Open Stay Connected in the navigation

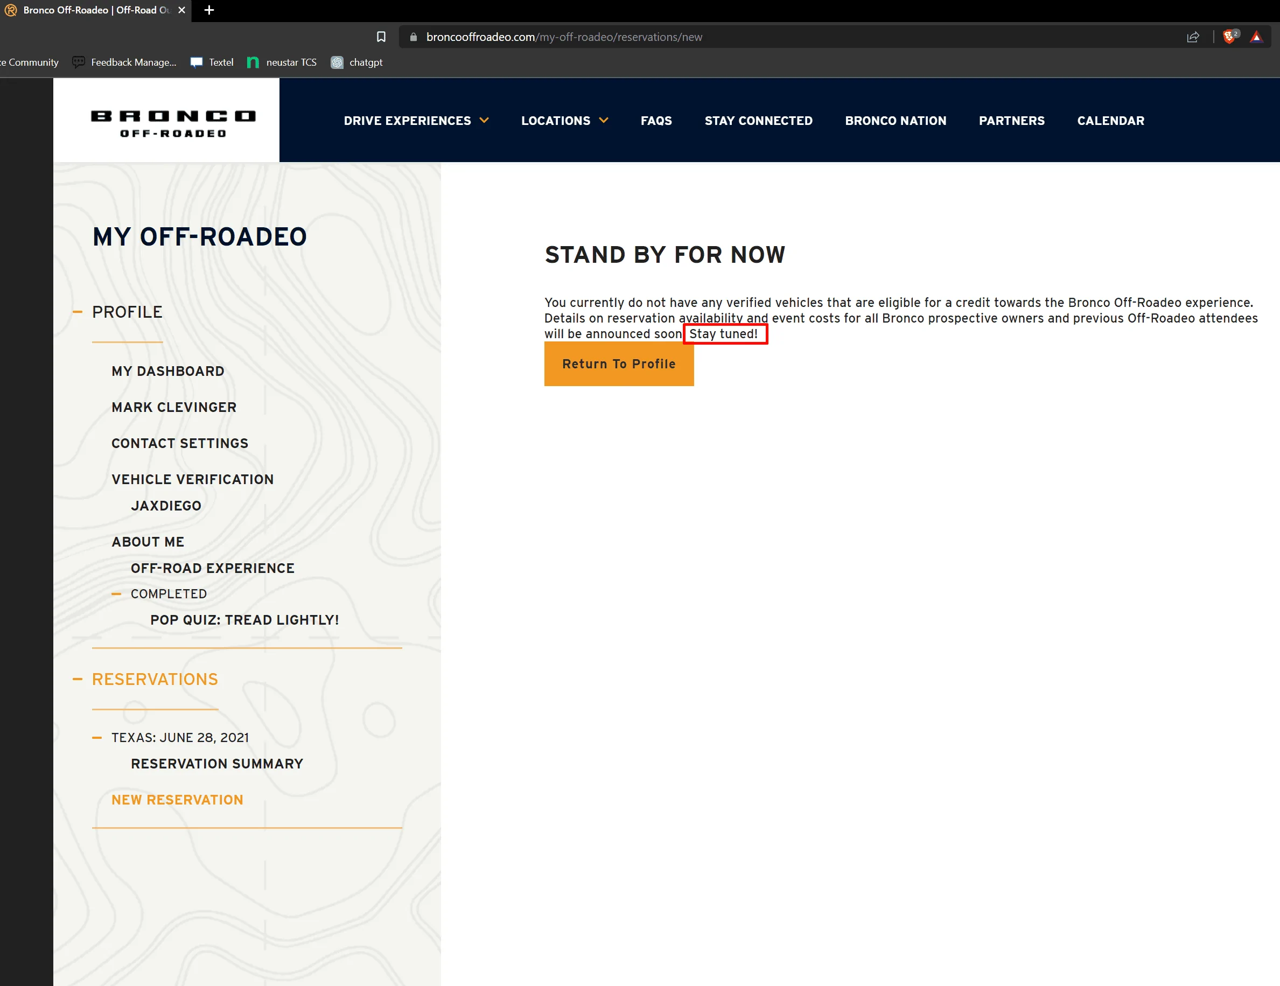pos(758,121)
